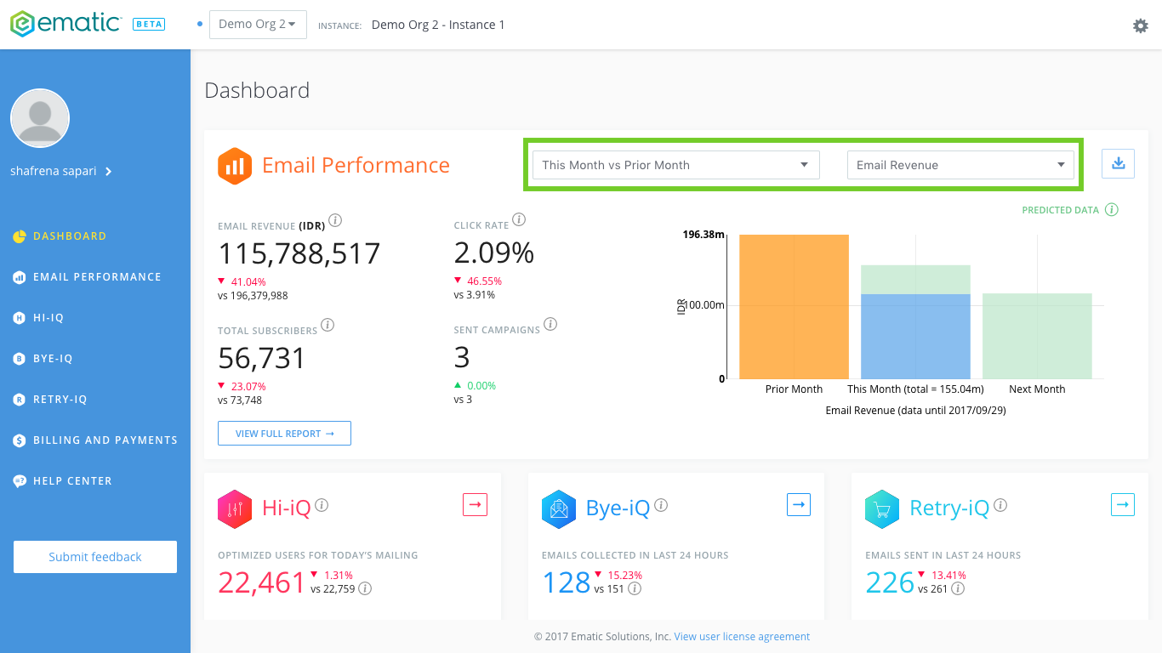Click the 2.09% click rate value

tap(494, 253)
